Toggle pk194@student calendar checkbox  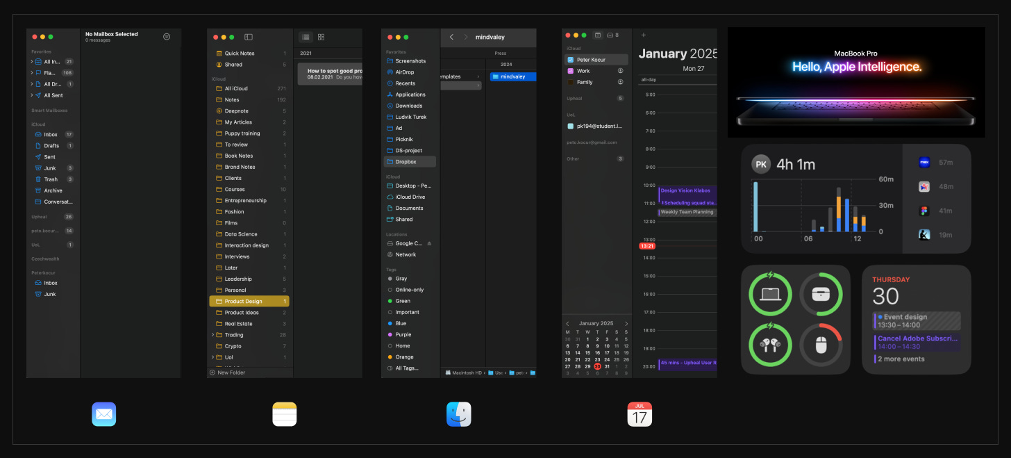point(571,126)
